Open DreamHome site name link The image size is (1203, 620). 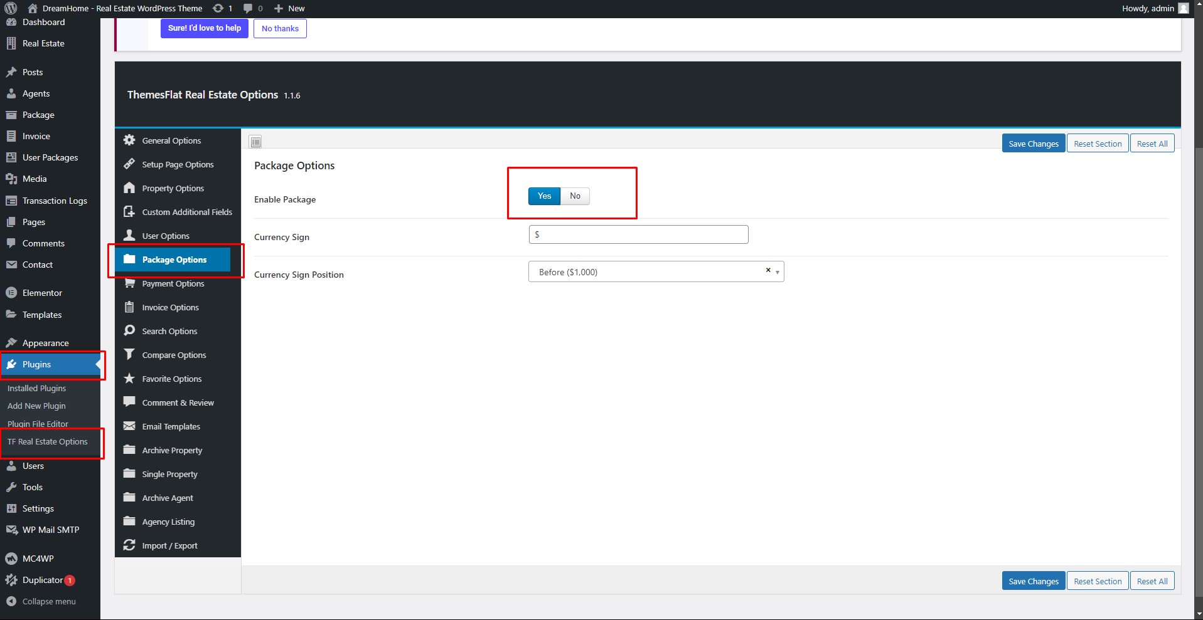(115, 8)
